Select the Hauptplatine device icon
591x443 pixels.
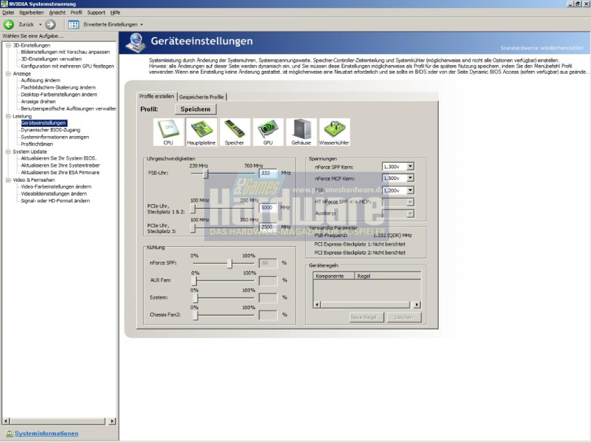click(201, 132)
